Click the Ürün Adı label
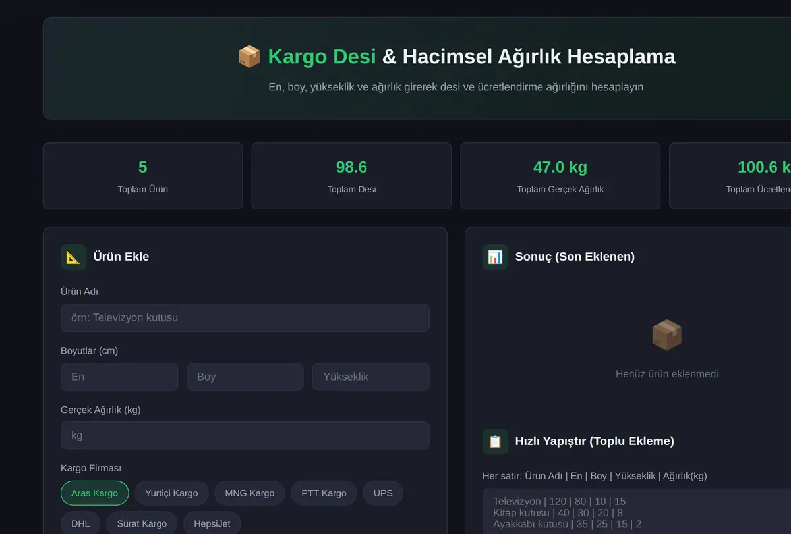 [79, 291]
